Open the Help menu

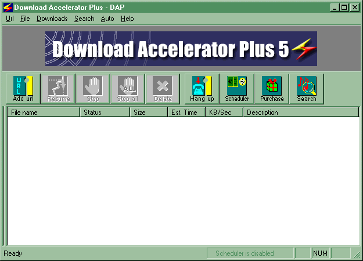point(127,19)
